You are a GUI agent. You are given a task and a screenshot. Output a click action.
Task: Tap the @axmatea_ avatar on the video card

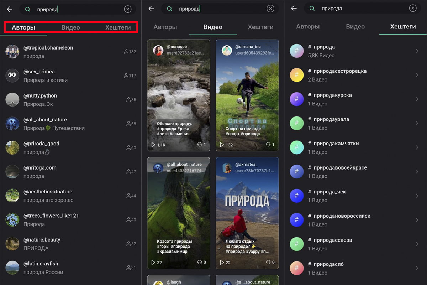pyautogui.click(x=227, y=168)
